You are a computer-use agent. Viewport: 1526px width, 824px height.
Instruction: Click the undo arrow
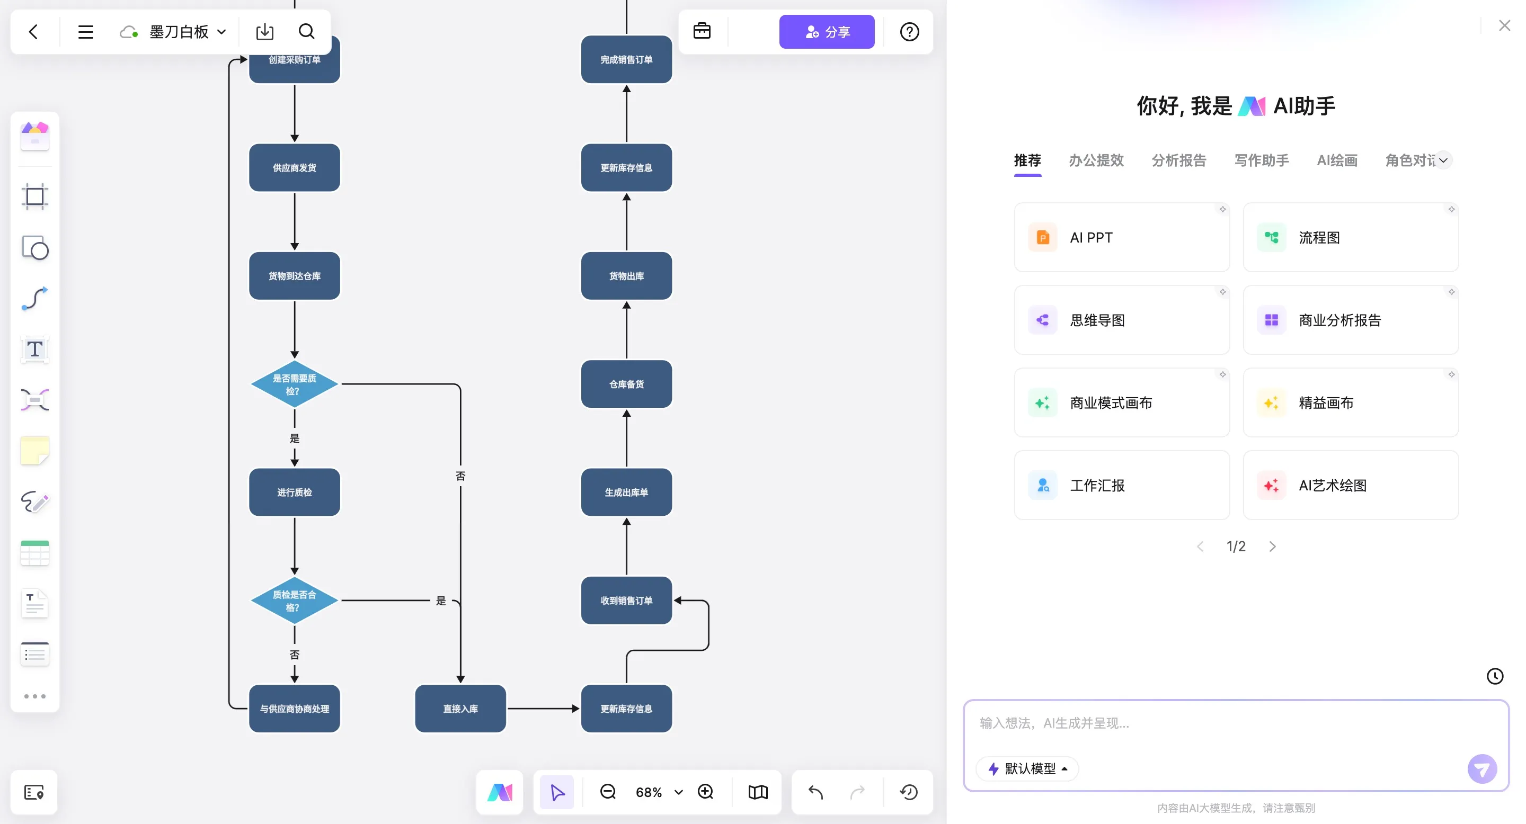(x=816, y=792)
